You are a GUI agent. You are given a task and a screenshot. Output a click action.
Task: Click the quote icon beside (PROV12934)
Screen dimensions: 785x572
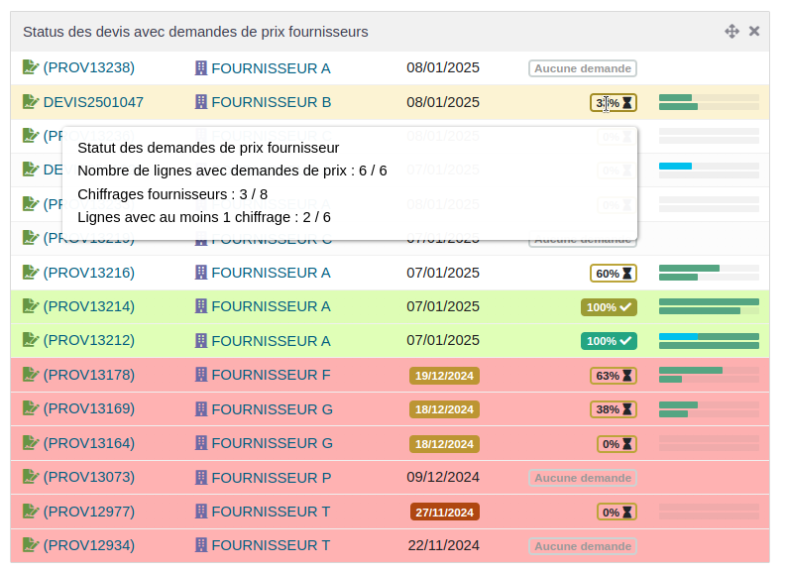point(31,545)
